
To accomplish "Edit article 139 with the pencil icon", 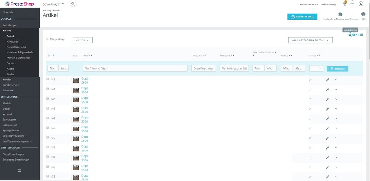I will [x=327, y=138].
